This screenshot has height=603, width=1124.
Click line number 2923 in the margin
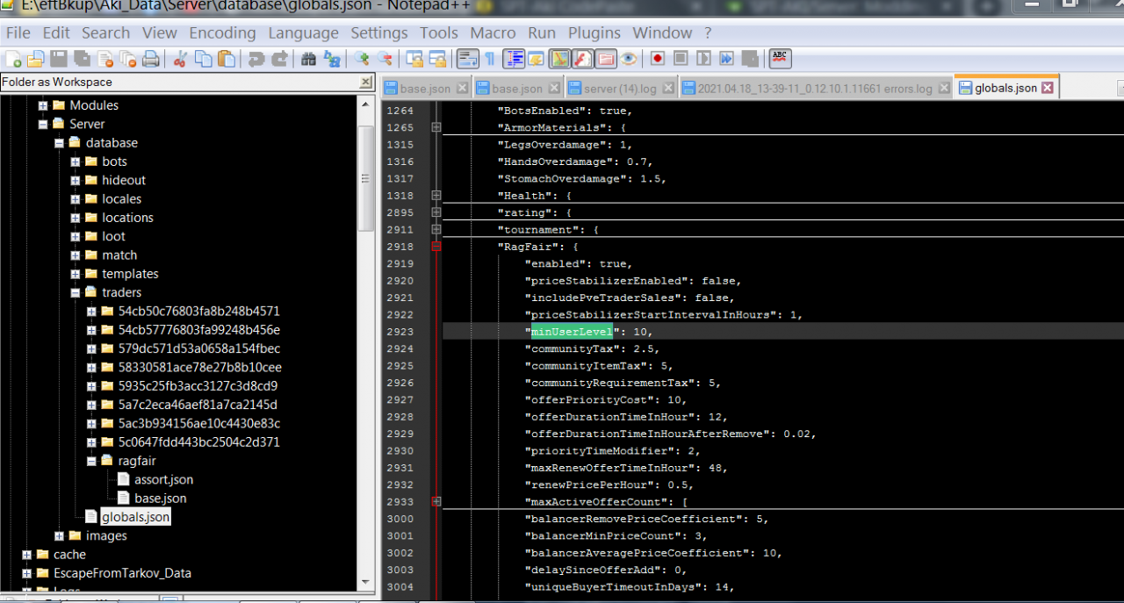[400, 332]
